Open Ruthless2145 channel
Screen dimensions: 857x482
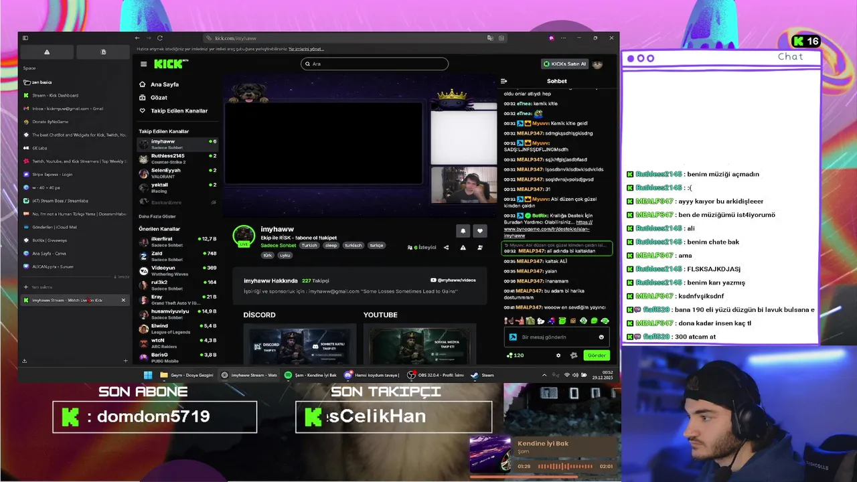(177, 158)
